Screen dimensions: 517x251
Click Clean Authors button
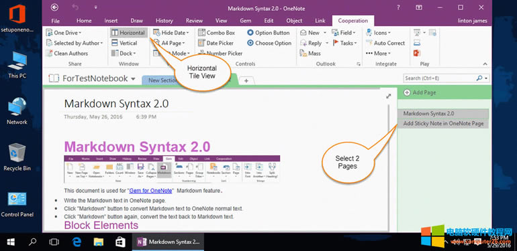point(67,54)
